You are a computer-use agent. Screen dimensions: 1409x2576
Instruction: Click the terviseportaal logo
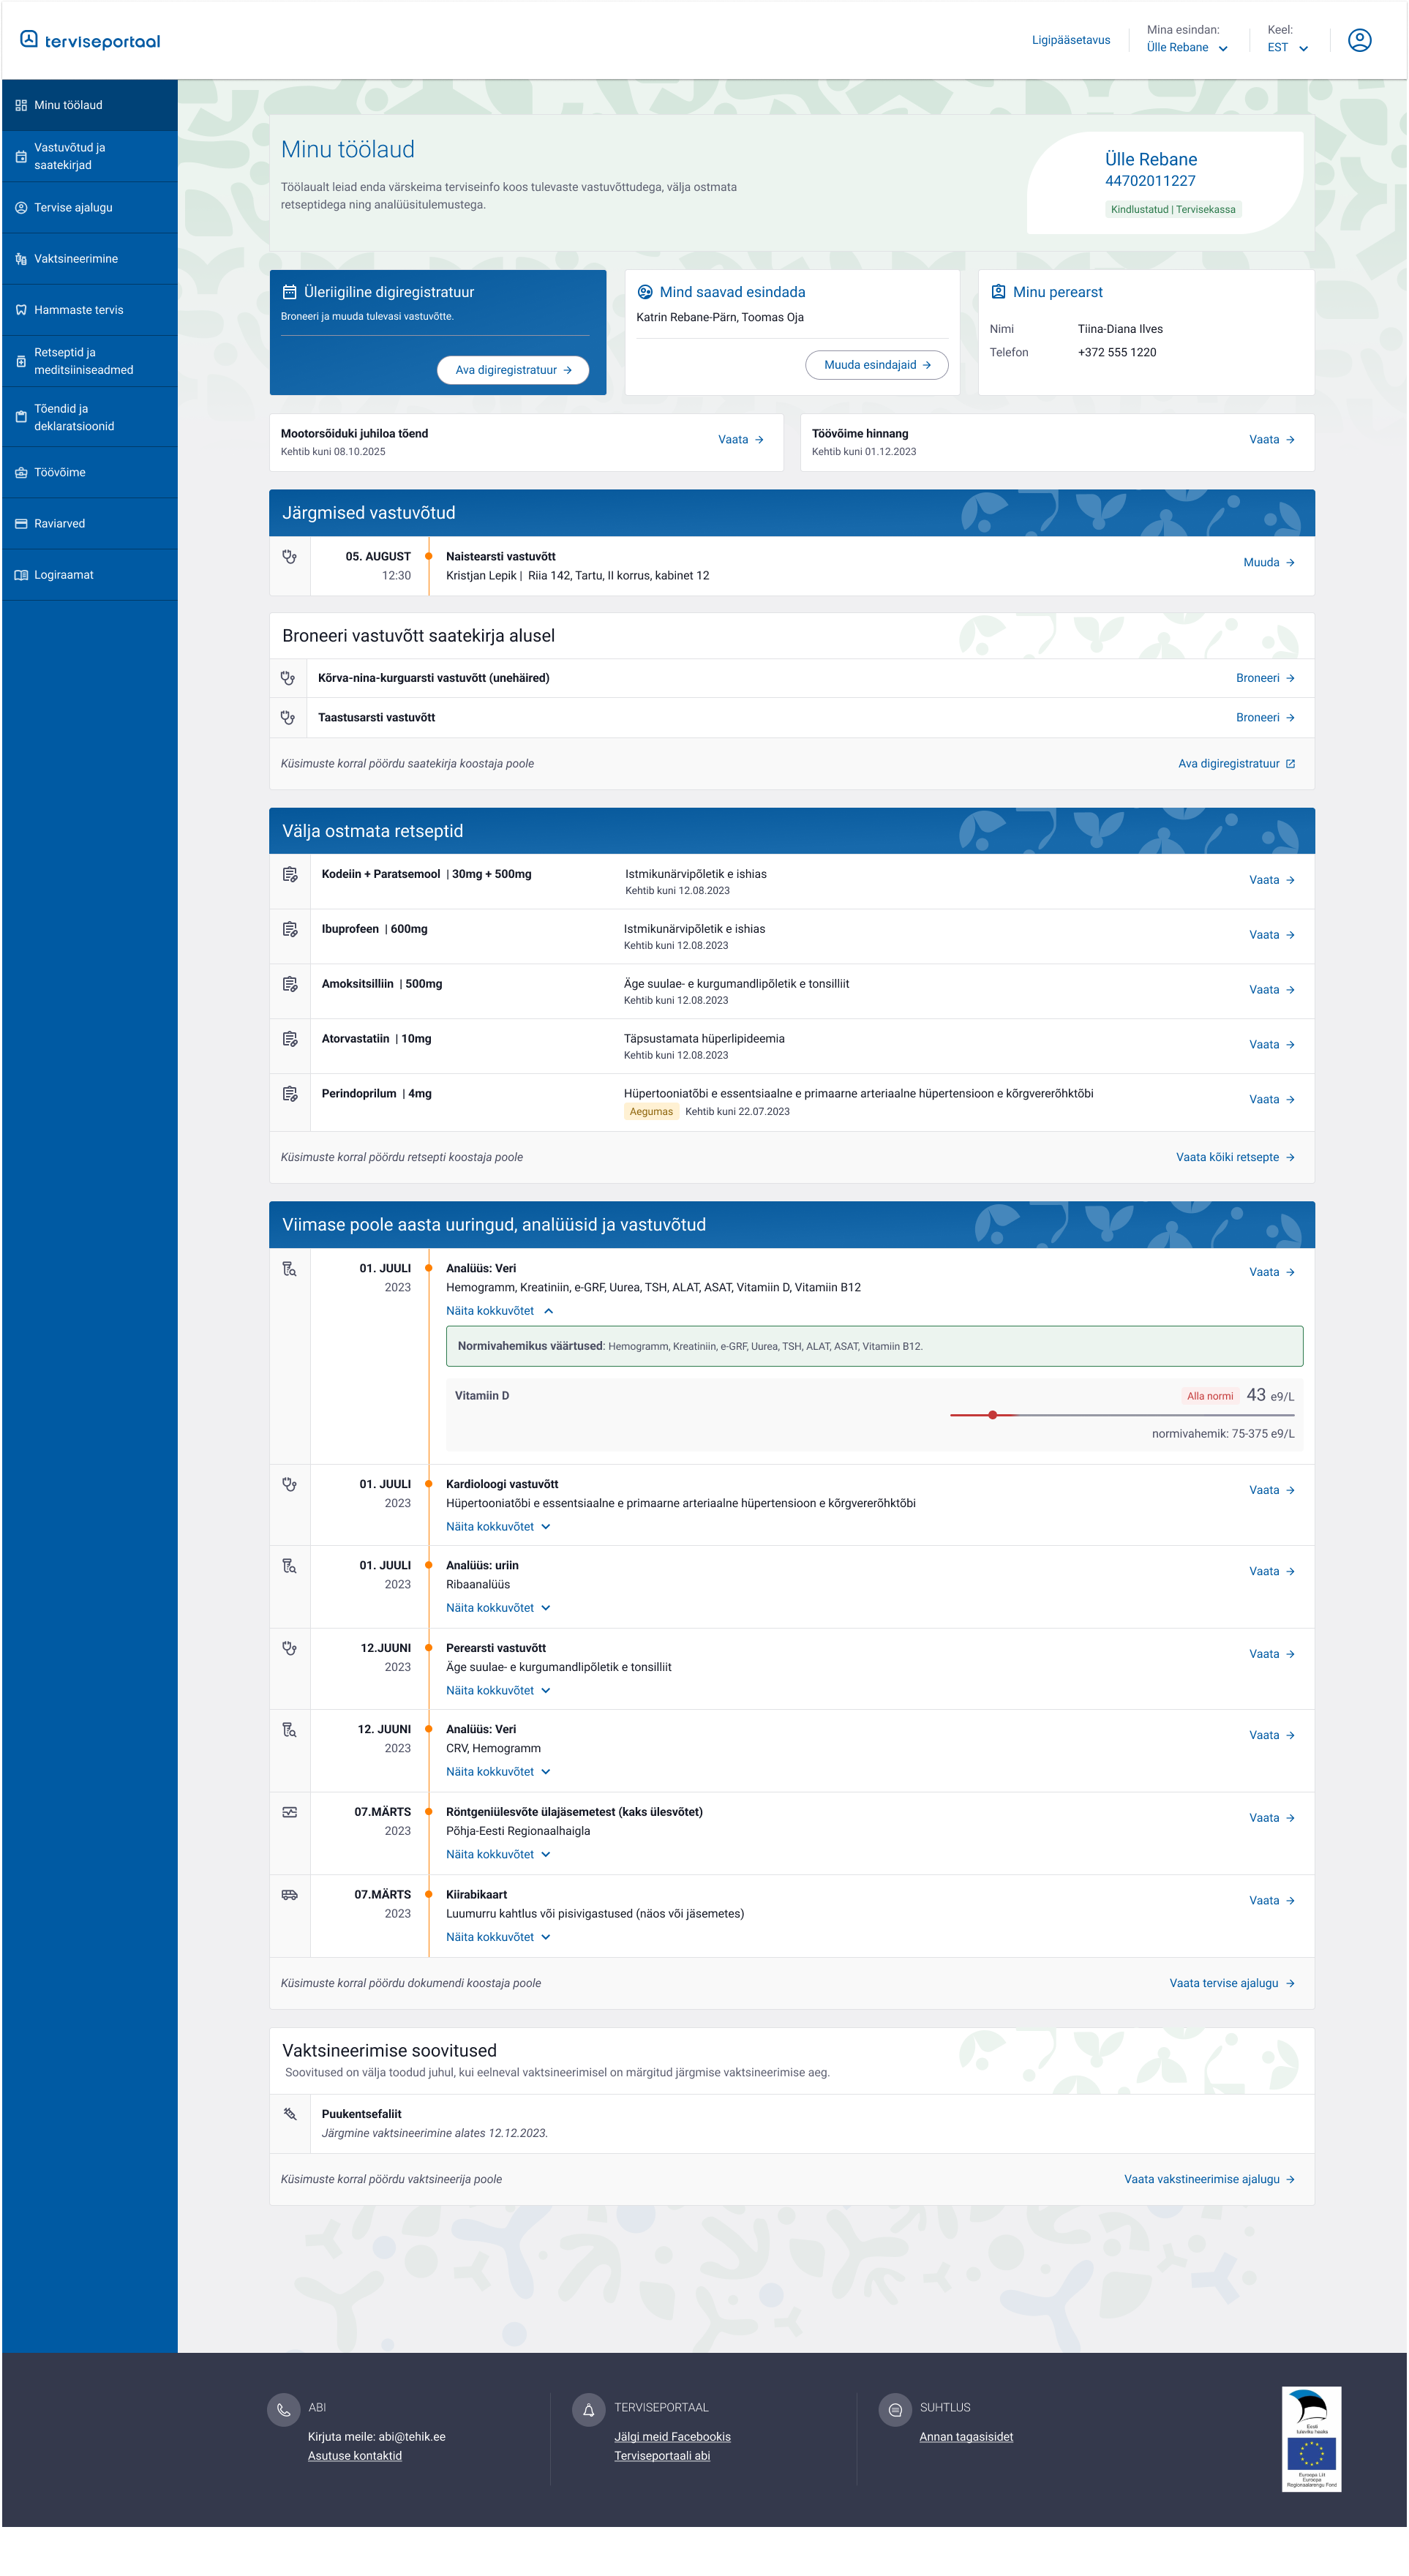[x=90, y=41]
